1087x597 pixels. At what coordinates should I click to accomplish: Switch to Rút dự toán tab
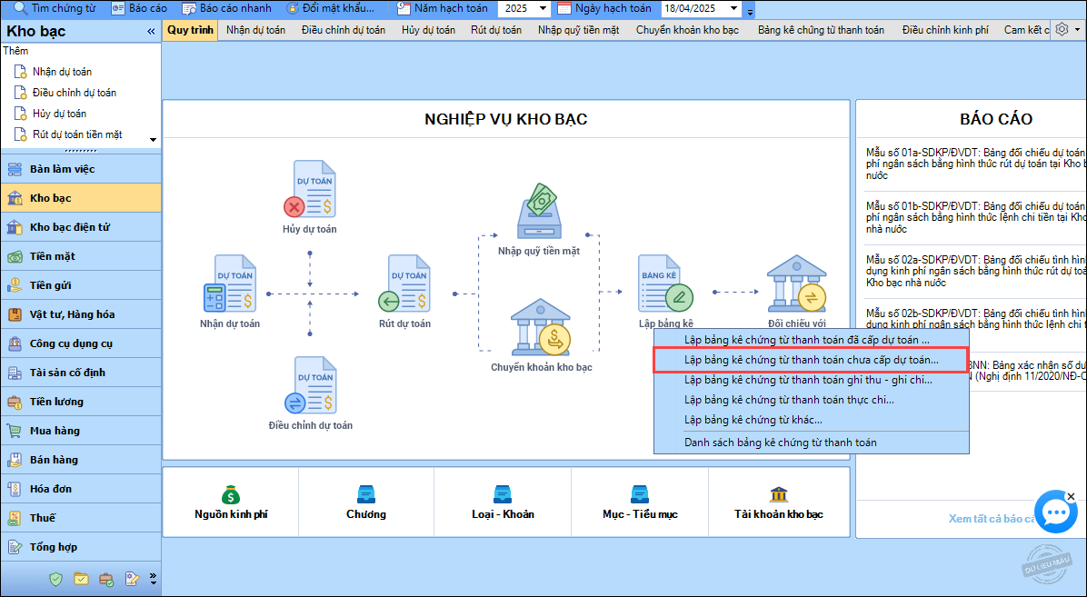[x=496, y=30]
